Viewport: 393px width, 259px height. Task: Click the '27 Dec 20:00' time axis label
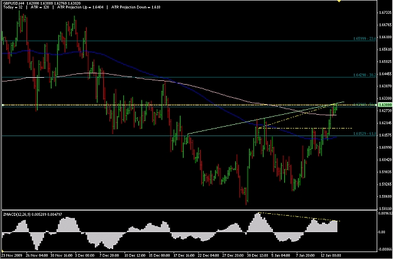(x=232, y=256)
